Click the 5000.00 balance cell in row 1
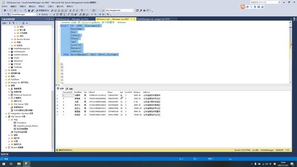Image resolution: width=297 pixels, height=167 pixels. (x=137, y=96)
